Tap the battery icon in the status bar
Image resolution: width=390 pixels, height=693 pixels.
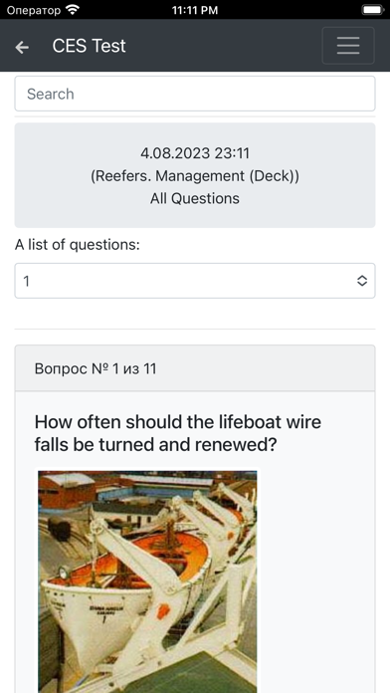click(372, 9)
